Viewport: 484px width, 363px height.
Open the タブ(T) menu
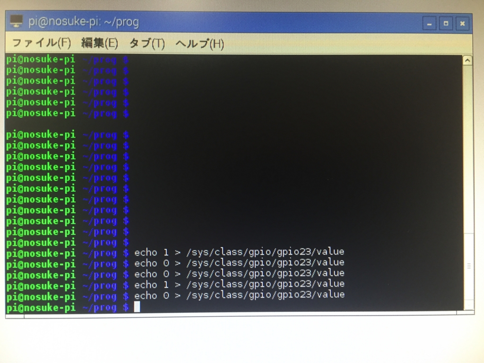[147, 43]
